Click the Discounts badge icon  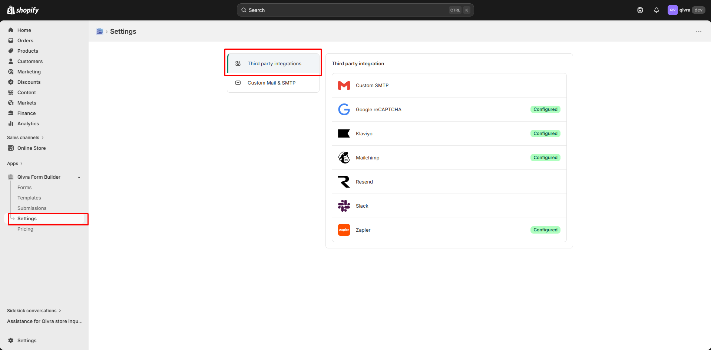pyautogui.click(x=11, y=82)
